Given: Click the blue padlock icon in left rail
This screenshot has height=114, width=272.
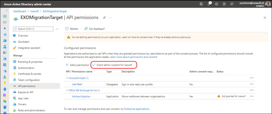Looking at the screenshot, I should tap(5, 89).
